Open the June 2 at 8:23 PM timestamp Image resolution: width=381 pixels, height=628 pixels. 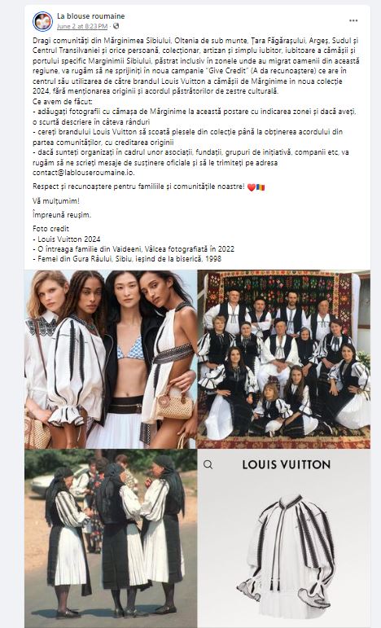point(82,26)
